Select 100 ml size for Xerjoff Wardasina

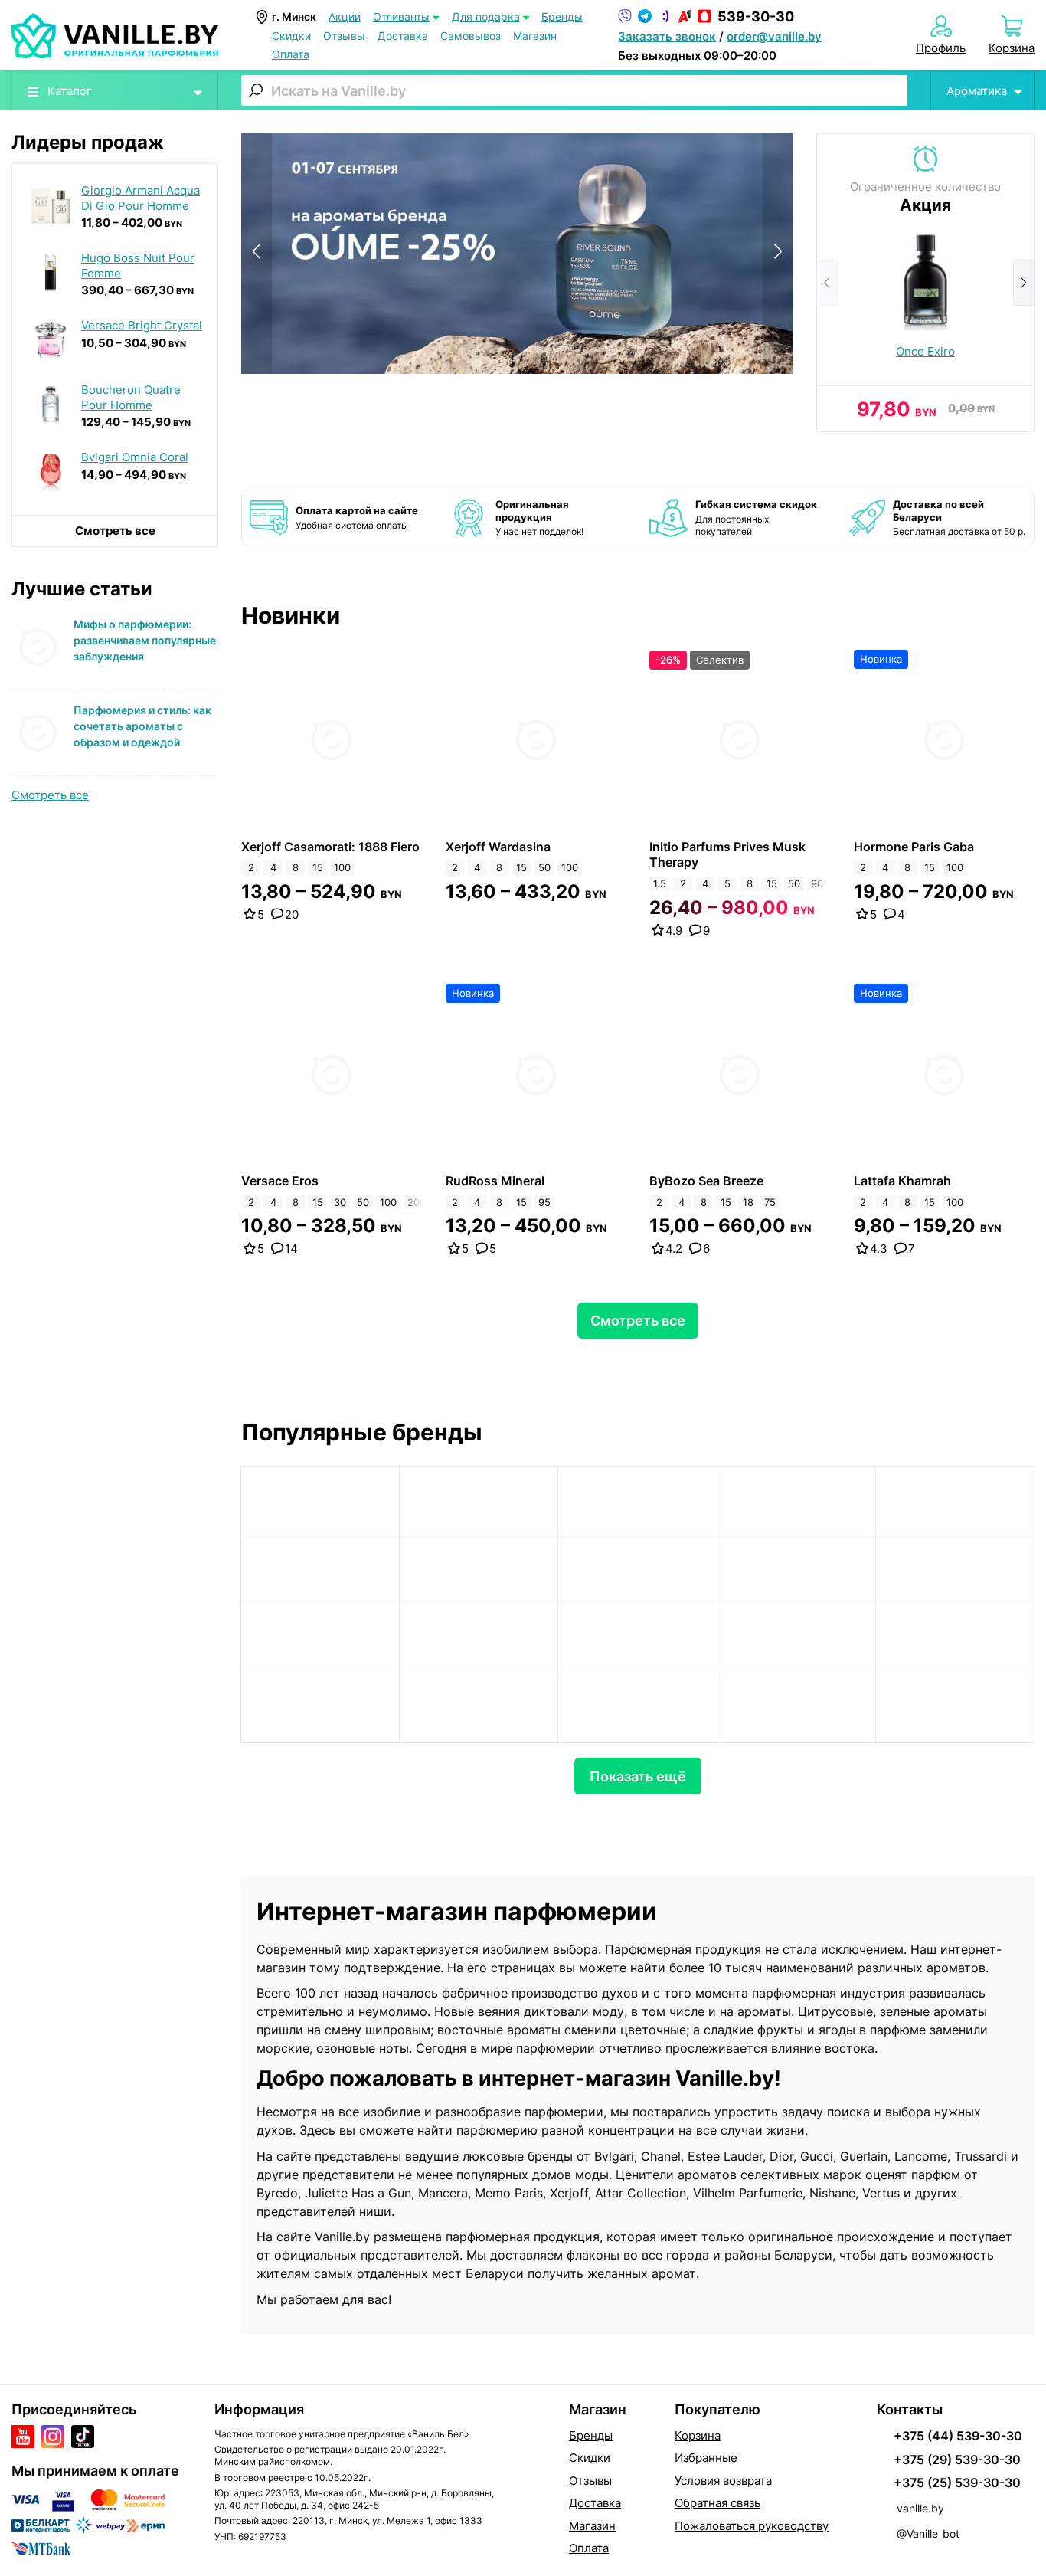pyautogui.click(x=570, y=868)
